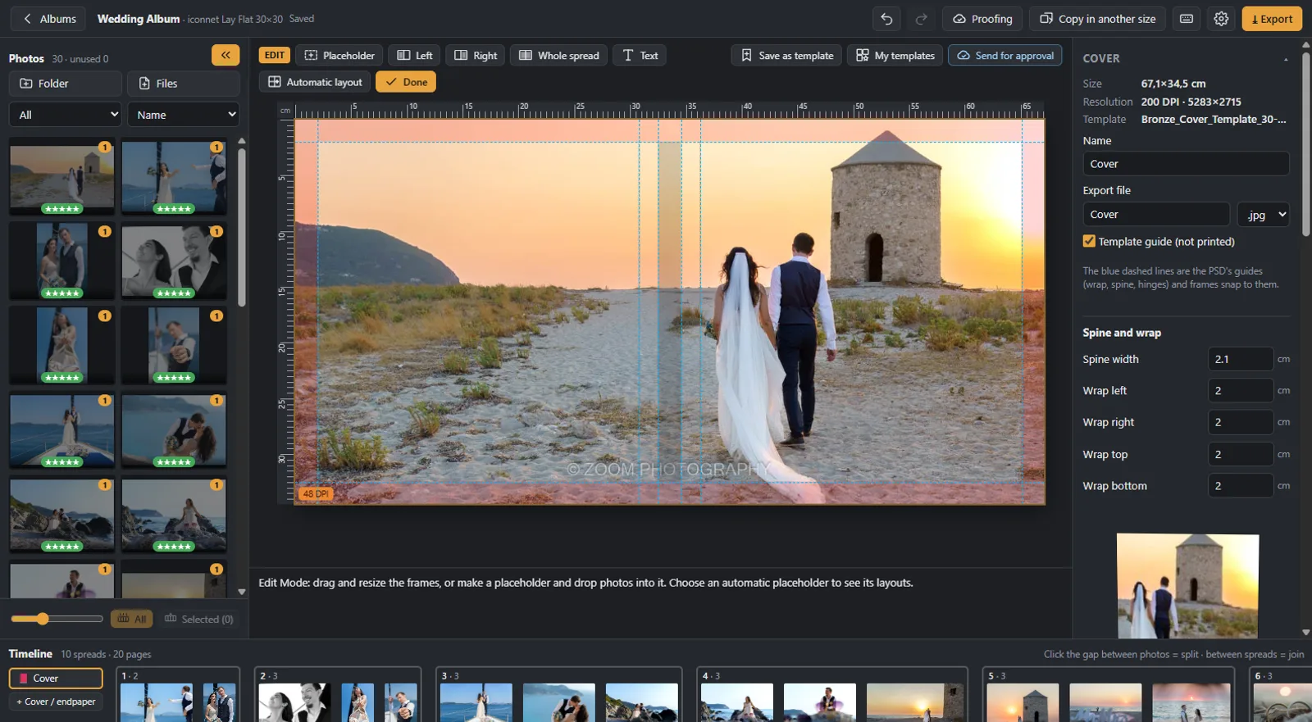Viewport: 1312px width, 722px height.
Task: Open the All filter dropdown
Action: point(66,115)
